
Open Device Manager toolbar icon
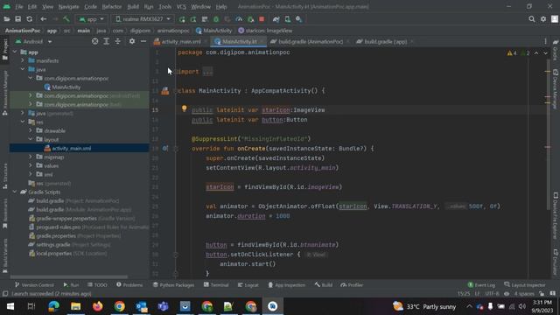(288, 19)
